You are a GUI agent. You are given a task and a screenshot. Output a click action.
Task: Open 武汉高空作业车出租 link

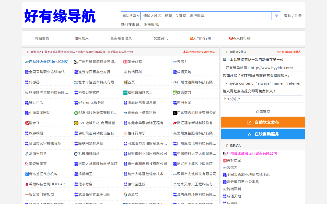coord(95,194)
